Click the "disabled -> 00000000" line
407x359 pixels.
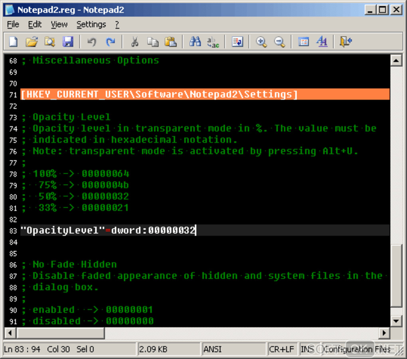tap(88, 321)
